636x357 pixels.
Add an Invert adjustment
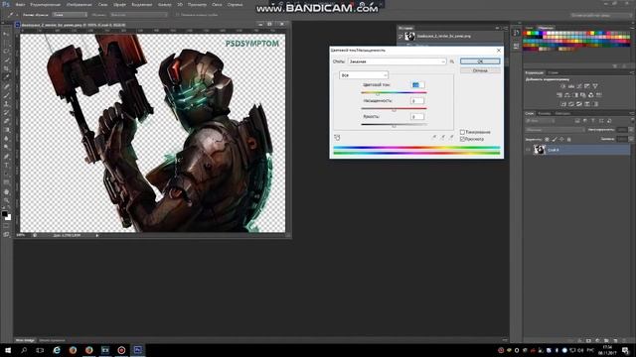563,104
